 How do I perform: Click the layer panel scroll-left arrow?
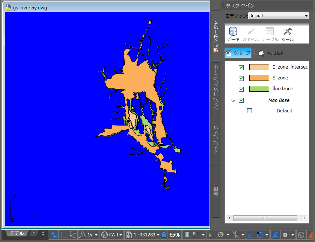229,218
